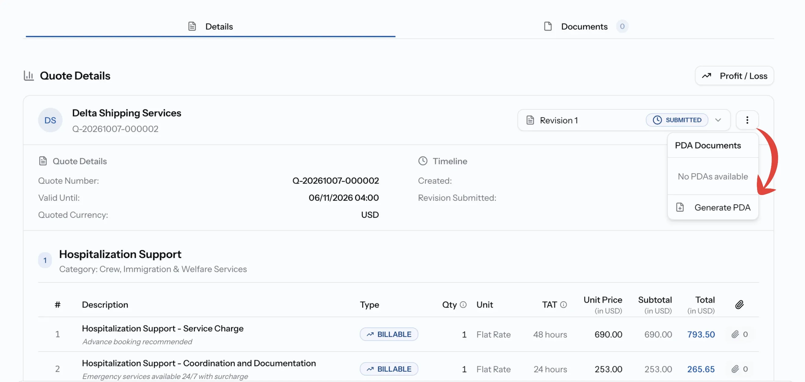
Task: Click the section number 1 badge
Action: point(45,260)
